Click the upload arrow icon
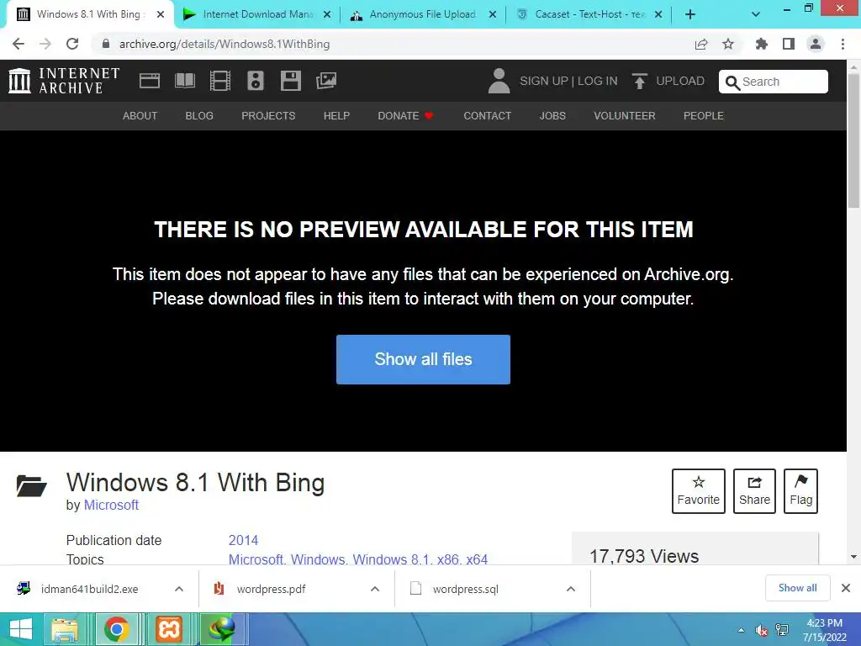This screenshot has height=646, width=861. (640, 81)
